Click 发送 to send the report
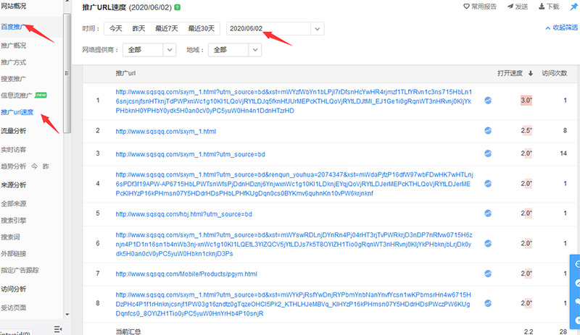 tap(515, 7)
